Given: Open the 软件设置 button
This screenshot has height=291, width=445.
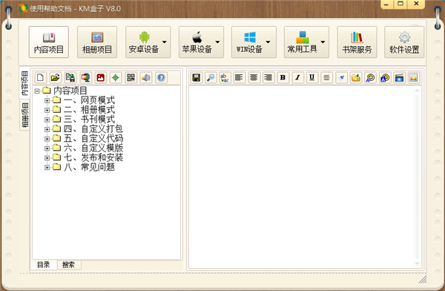Looking at the screenshot, I should [404, 42].
